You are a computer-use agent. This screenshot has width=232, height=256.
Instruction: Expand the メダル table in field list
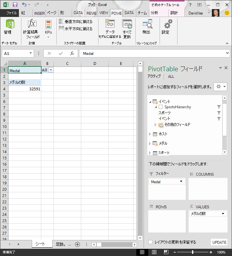coord(150,143)
